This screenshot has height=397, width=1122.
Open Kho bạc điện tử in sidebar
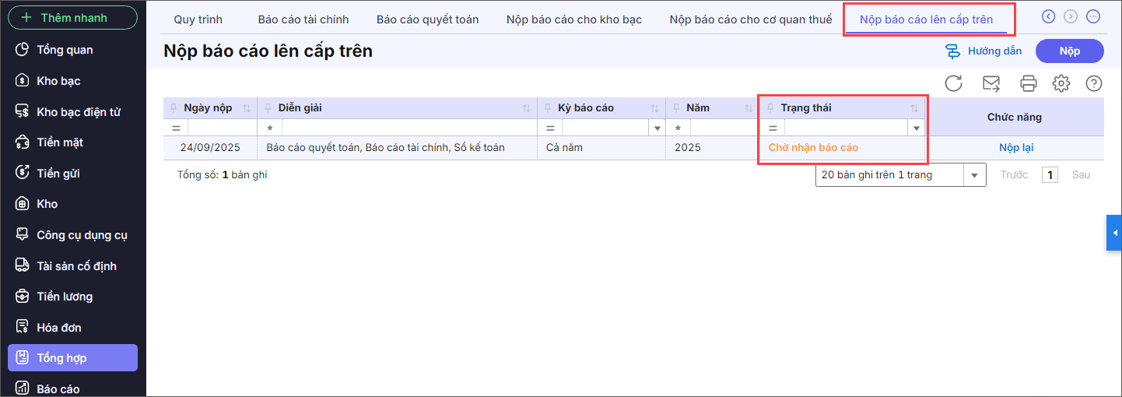pyautogui.click(x=78, y=112)
